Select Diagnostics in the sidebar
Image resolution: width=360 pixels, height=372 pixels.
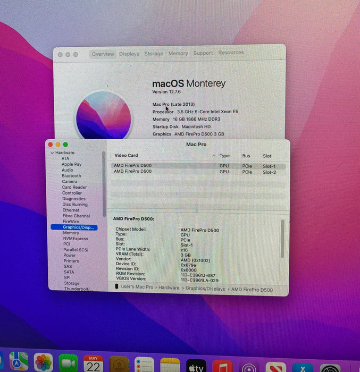(74, 199)
